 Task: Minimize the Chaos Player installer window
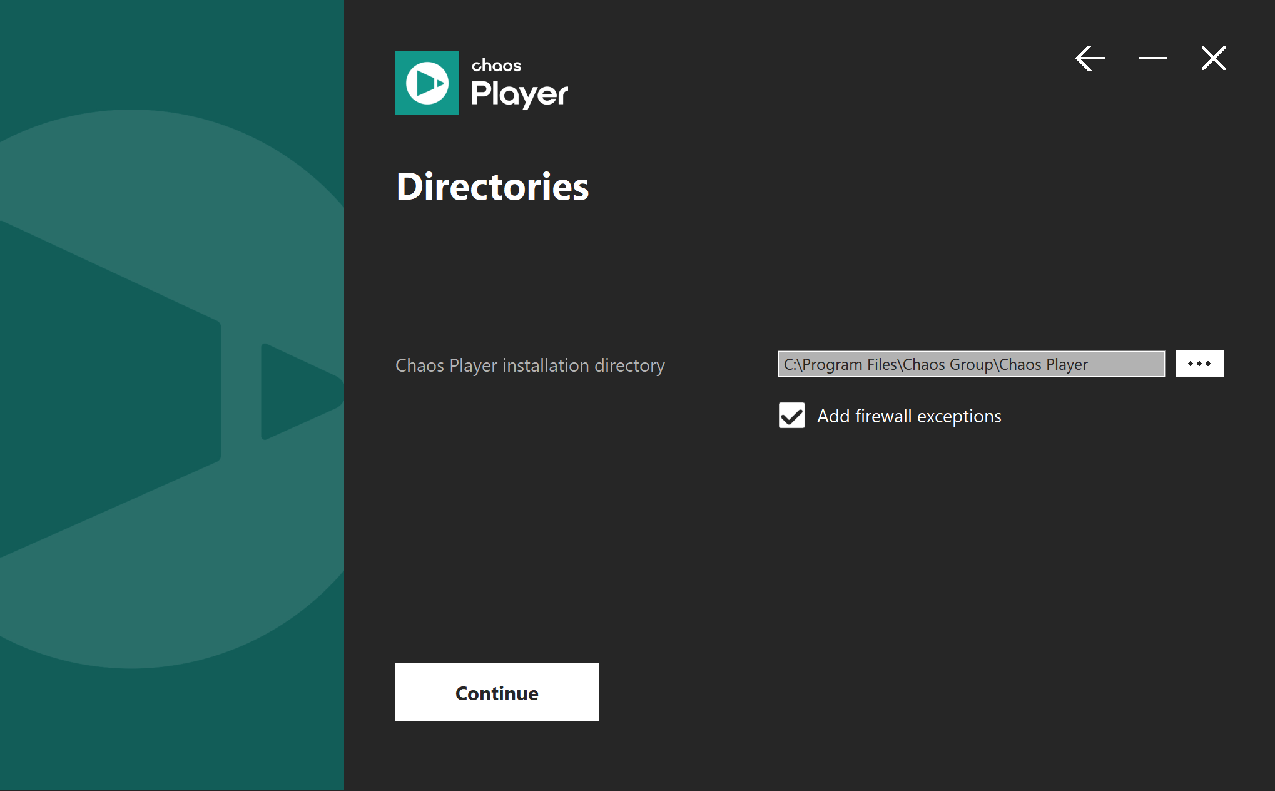point(1152,58)
